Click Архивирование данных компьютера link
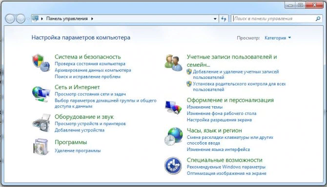This screenshot has height=187, width=327. pos(93,70)
